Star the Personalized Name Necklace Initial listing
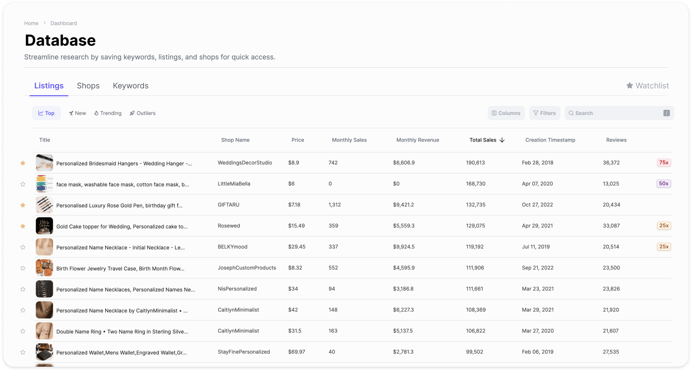The image size is (692, 371). (23, 247)
